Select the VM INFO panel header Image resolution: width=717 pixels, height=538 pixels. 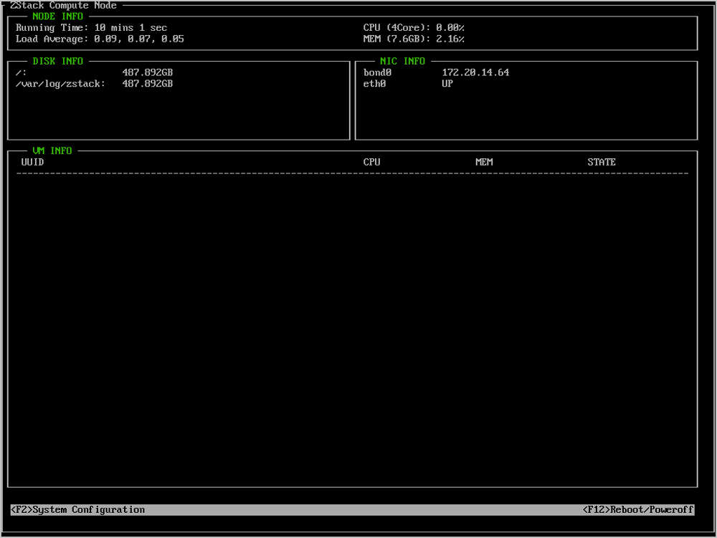point(52,151)
